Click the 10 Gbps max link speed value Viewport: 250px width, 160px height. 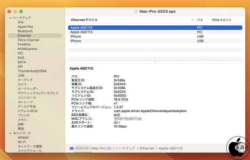point(120,126)
